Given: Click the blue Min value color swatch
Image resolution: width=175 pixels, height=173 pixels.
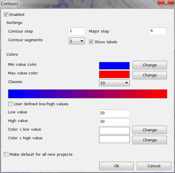Looking at the screenshot, I should 114,65.
